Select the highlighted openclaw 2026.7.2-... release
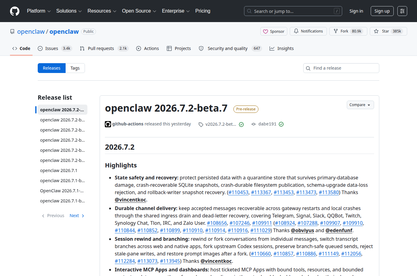Viewport: 417px width, 276px height. [x=62, y=110]
